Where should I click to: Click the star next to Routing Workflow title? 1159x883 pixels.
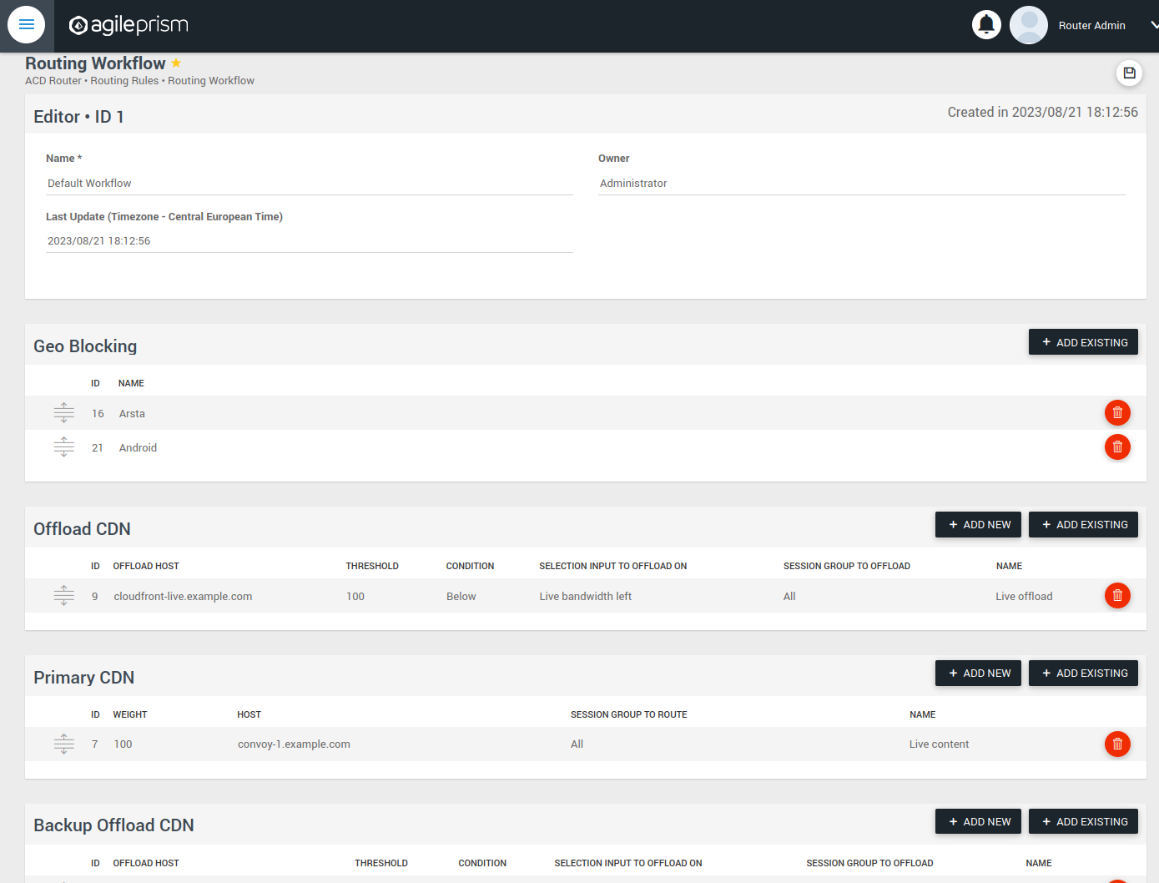click(x=176, y=63)
